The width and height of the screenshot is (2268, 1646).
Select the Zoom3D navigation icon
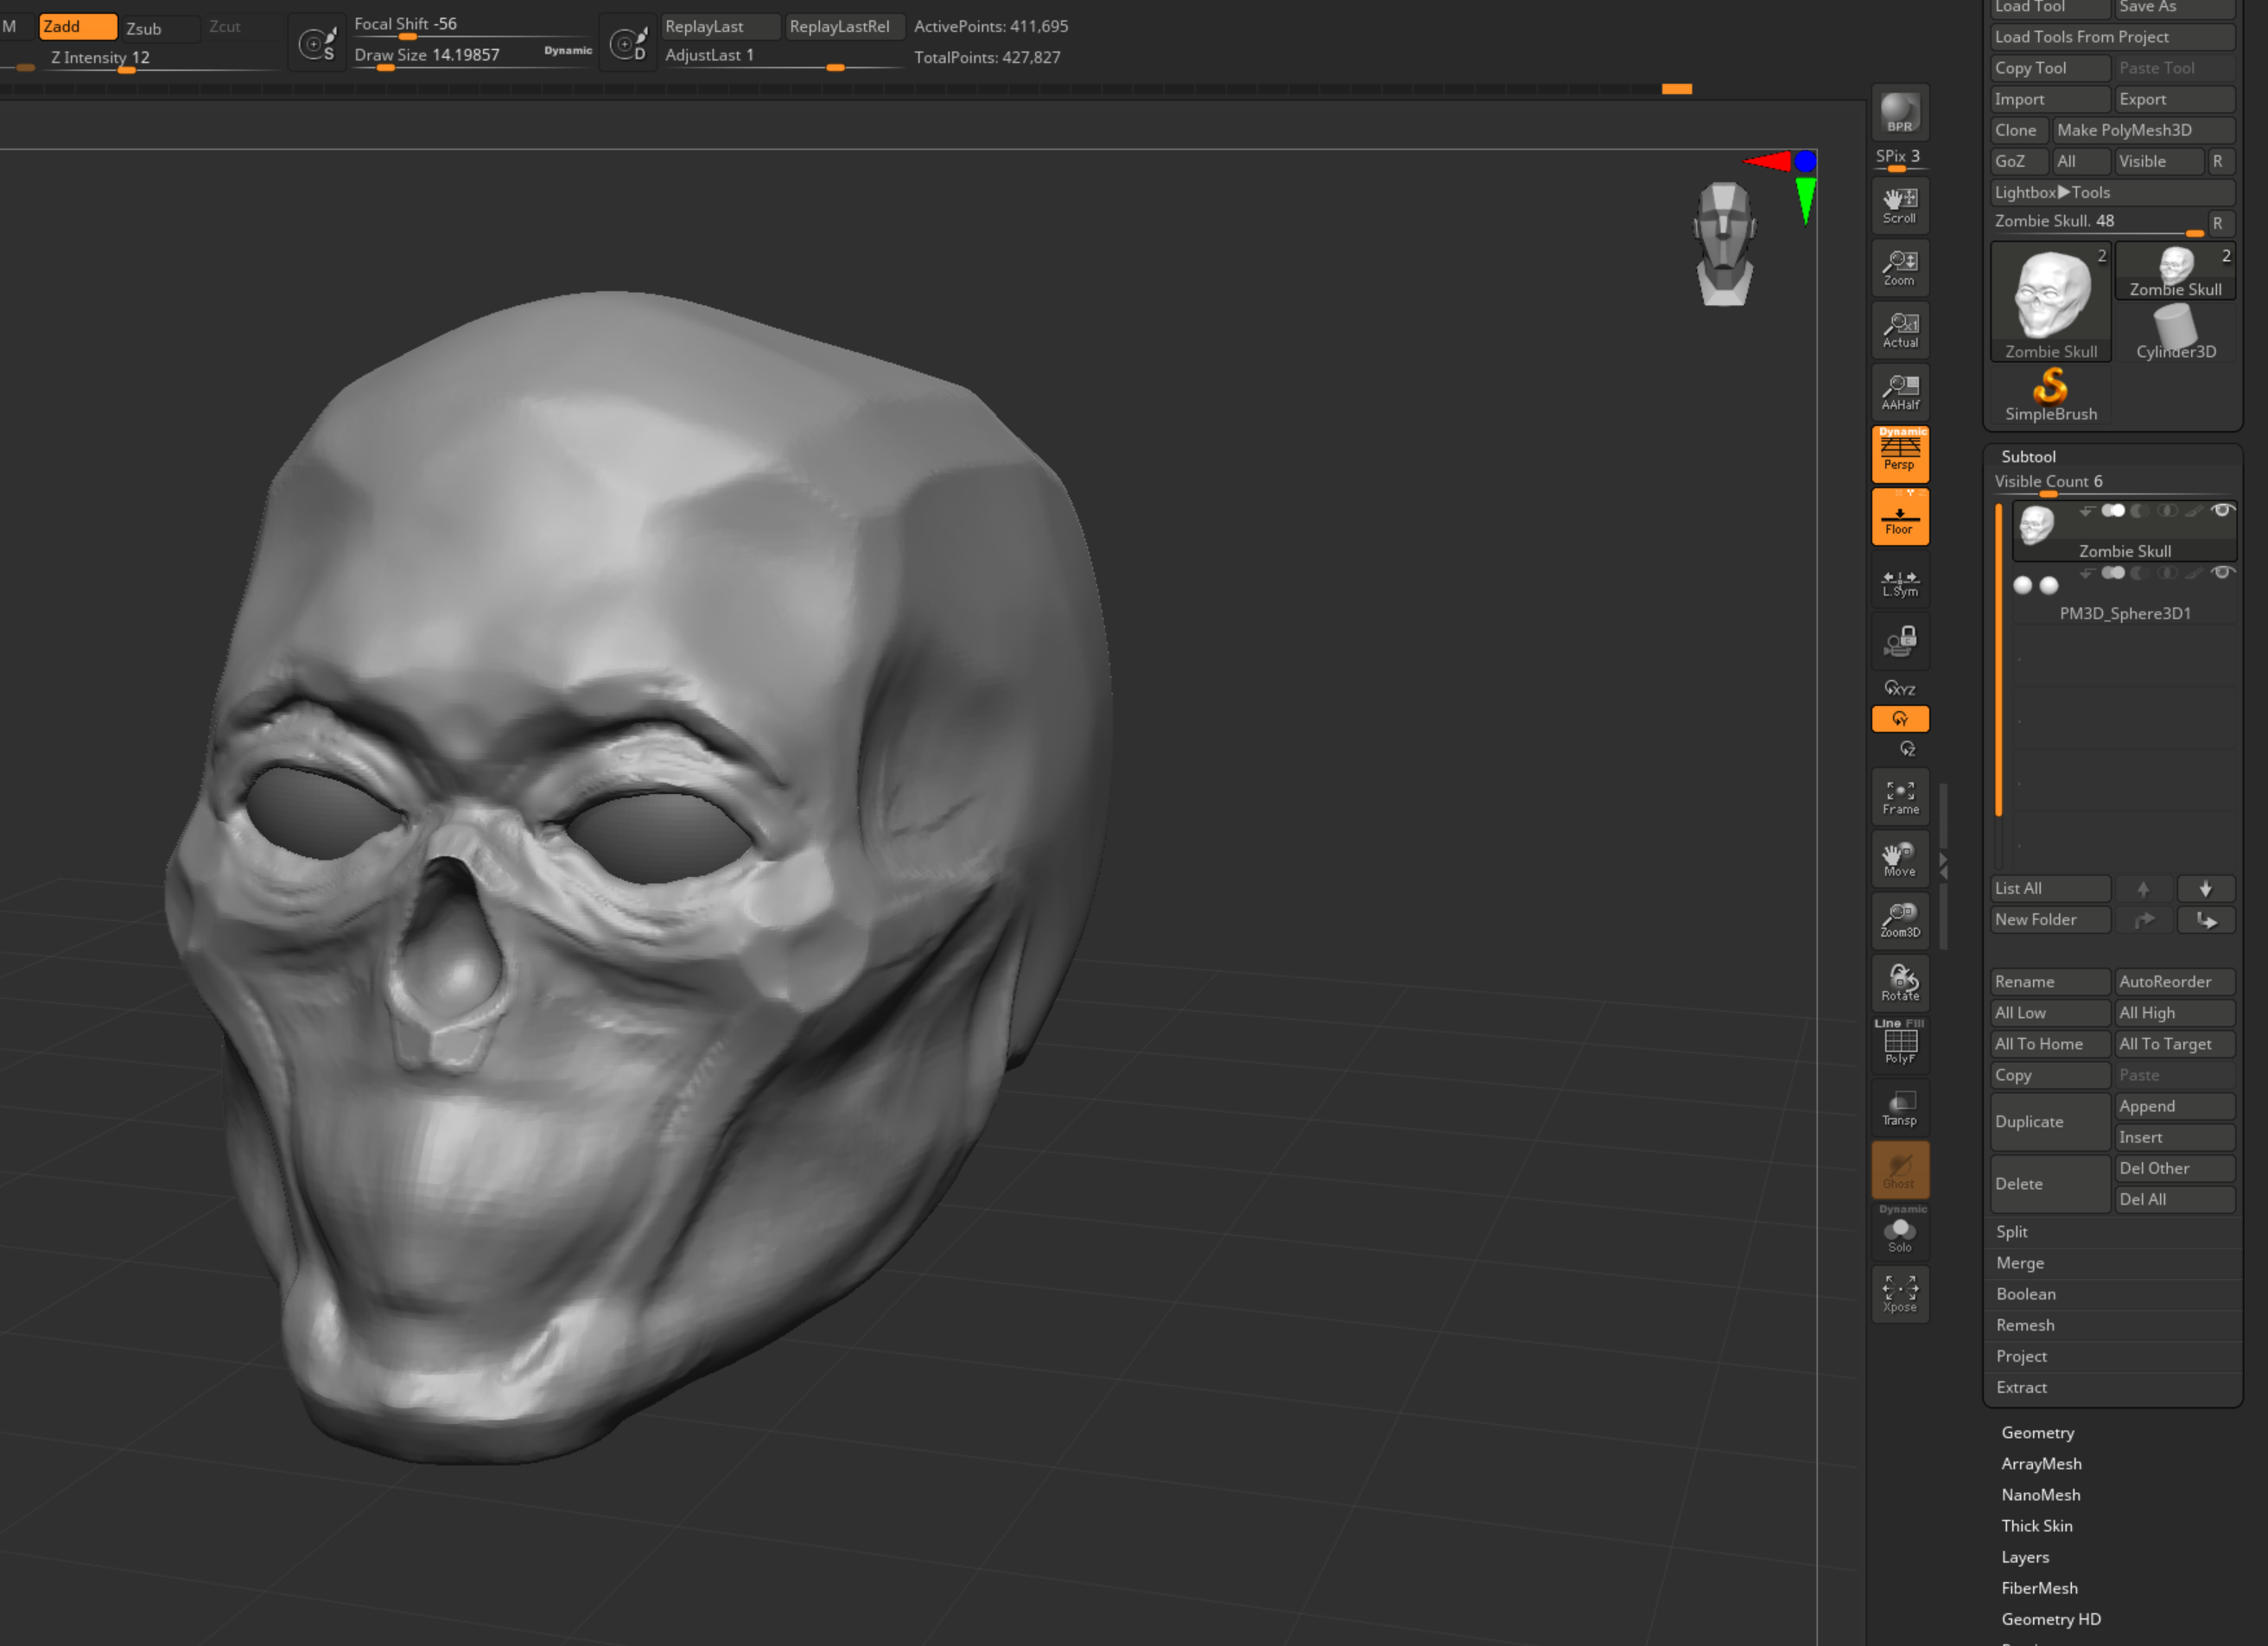[x=1899, y=919]
